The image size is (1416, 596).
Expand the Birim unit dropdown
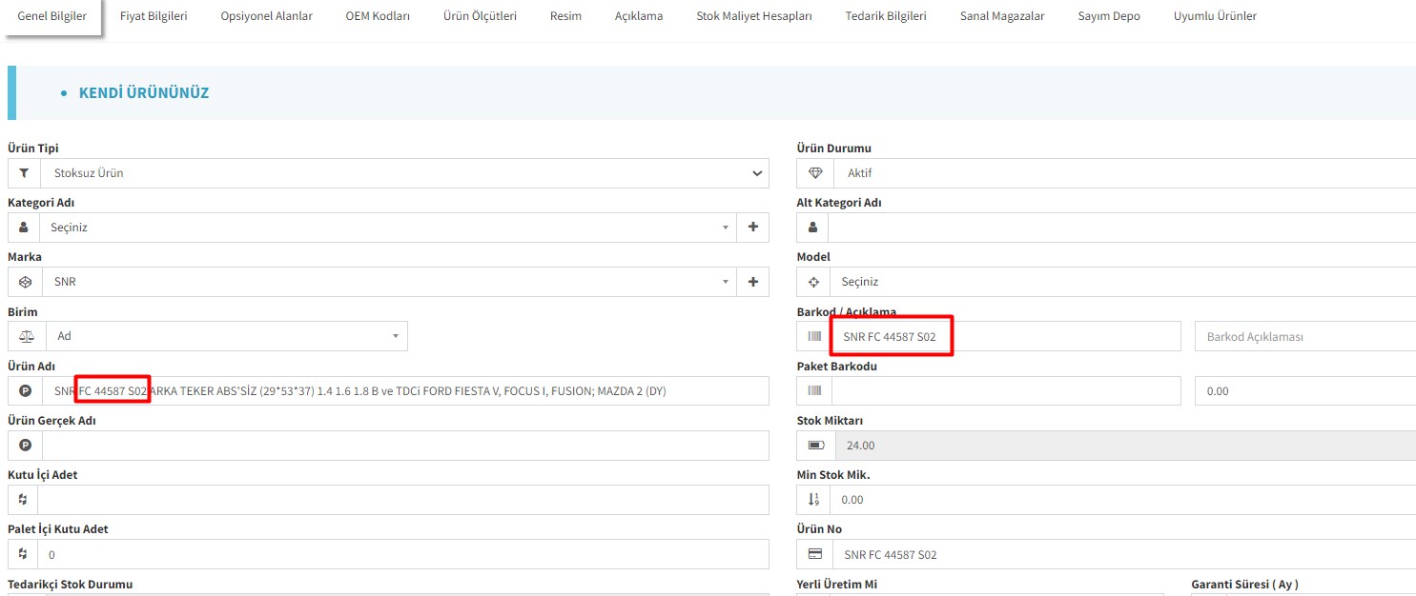(226, 336)
